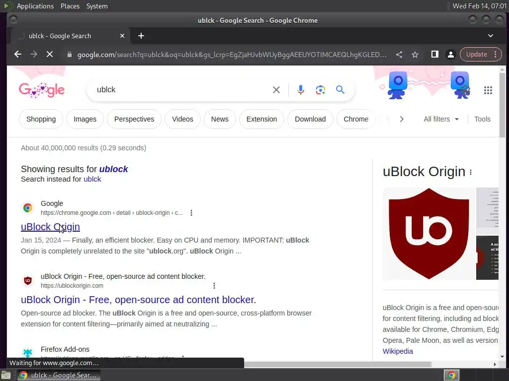
Task: Click the horizontal page scrollbar
Action: 338,365
